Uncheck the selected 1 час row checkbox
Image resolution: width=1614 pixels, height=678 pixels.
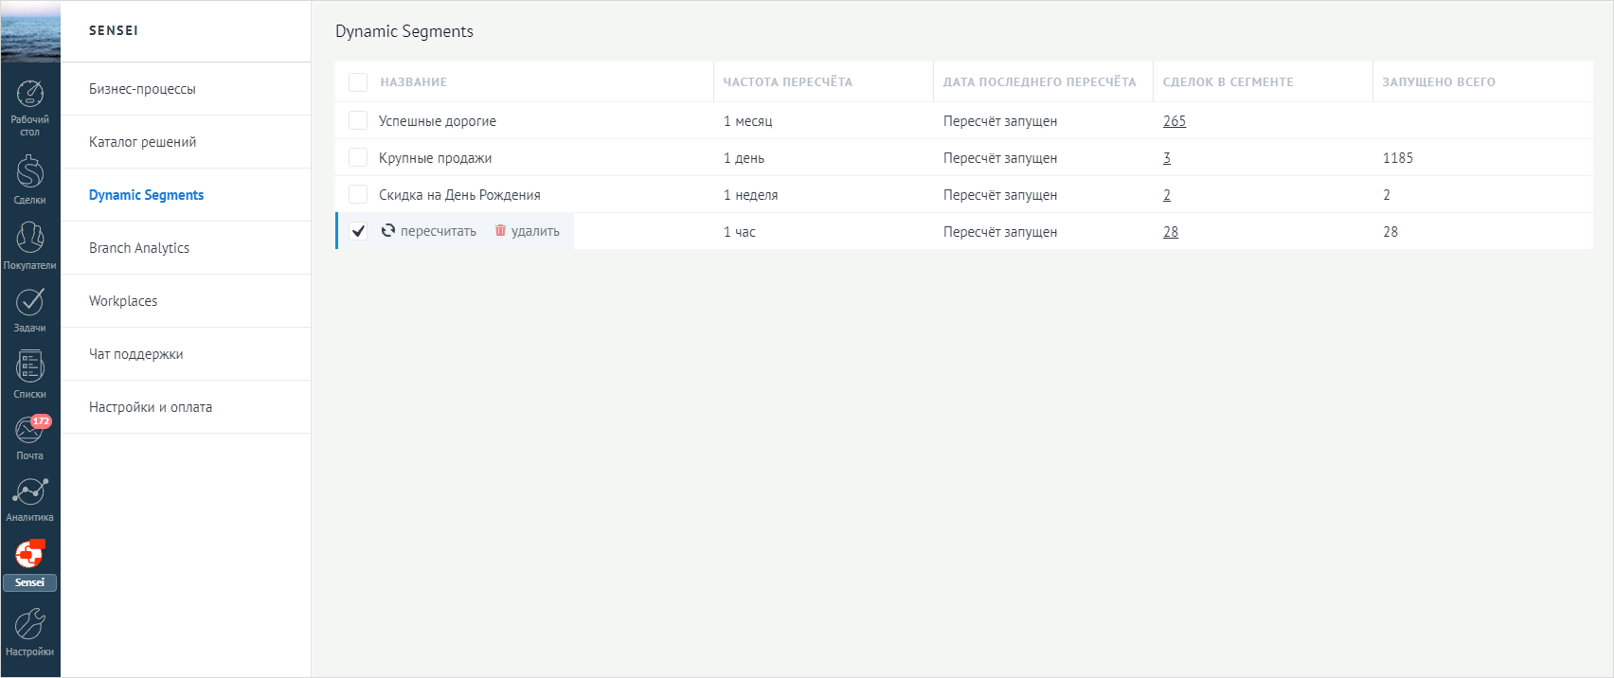[x=358, y=231]
